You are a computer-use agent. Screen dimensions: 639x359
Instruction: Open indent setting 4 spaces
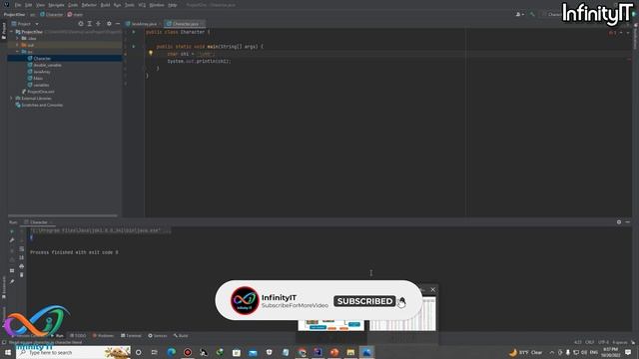pos(620,342)
